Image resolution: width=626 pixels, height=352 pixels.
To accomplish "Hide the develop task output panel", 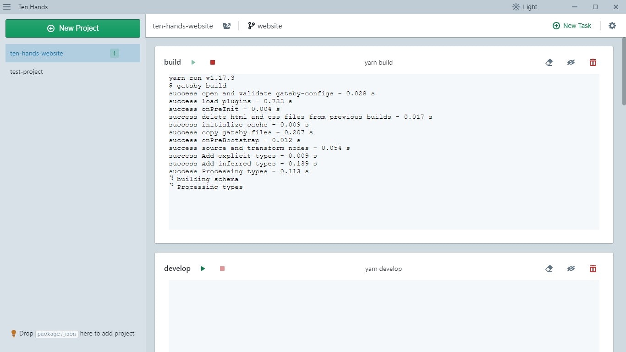I will tap(571, 269).
